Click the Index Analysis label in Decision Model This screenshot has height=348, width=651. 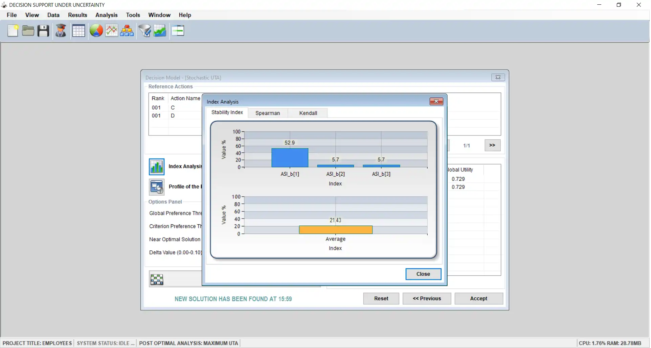pos(185,167)
